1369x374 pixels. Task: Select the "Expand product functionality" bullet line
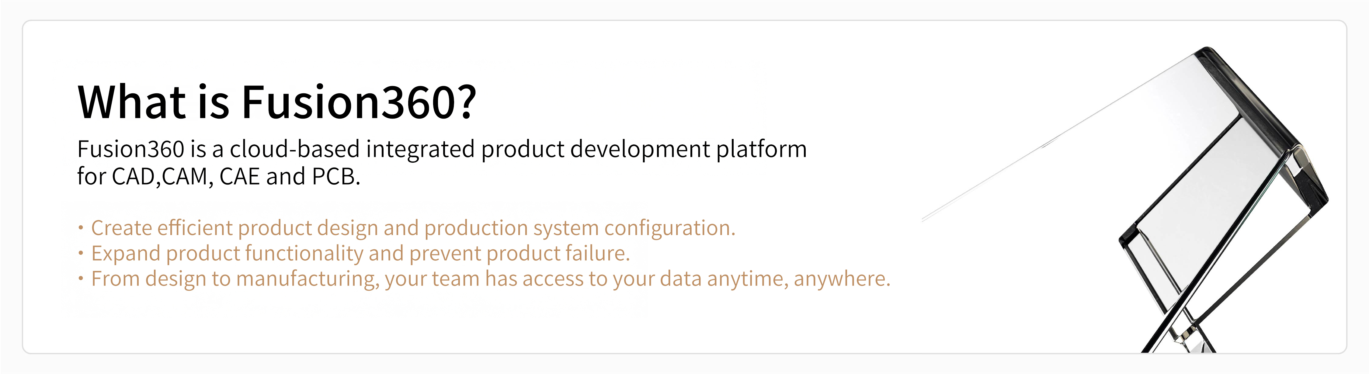pyautogui.click(x=354, y=253)
